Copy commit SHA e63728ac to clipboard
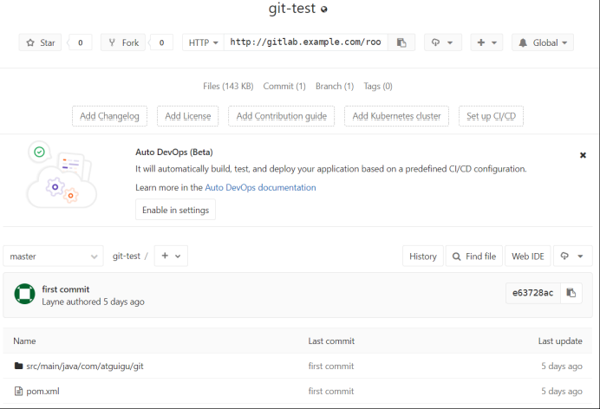Screen dimensions: 600x409 click(x=571, y=293)
